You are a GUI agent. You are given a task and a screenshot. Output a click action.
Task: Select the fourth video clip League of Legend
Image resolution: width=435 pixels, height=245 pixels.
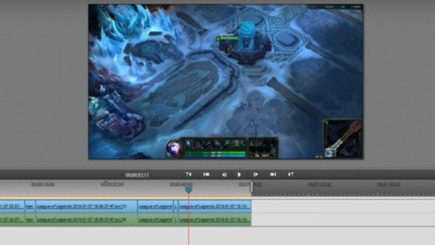tap(156, 206)
